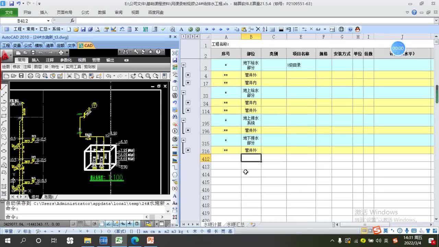The image size is (439, 247).
Task: Click the 绘图 panel button in AutoCAD
Action: click(x=6, y=67)
